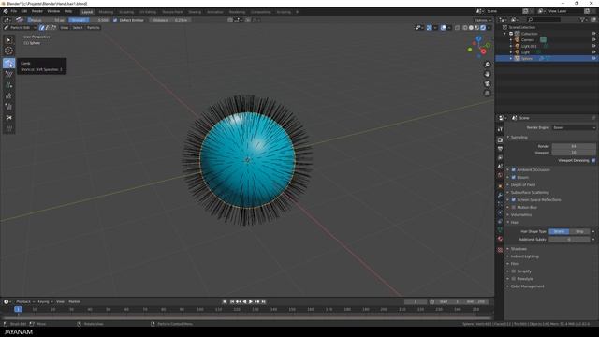Open the Texture properties tab

500,250
